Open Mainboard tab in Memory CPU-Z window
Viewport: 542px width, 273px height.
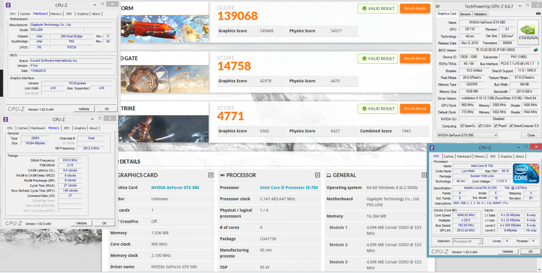[38, 128]
